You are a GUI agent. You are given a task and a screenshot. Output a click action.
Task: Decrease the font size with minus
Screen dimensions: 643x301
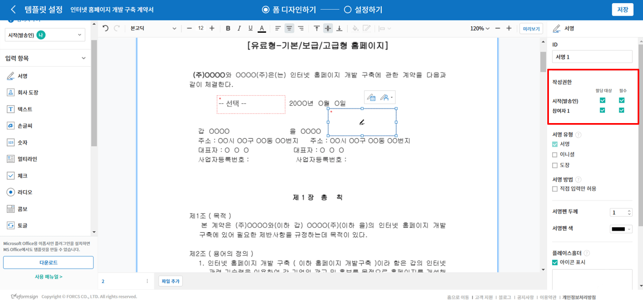pos(189,28)
